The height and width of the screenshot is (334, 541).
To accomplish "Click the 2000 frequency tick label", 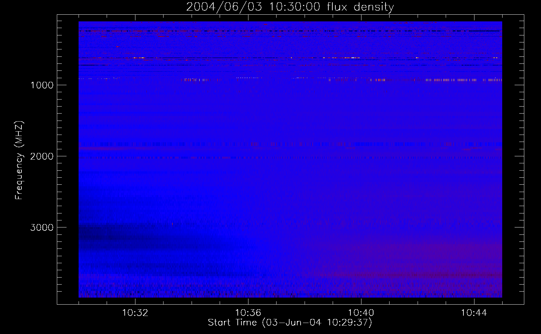I will [x=42, y=156].
